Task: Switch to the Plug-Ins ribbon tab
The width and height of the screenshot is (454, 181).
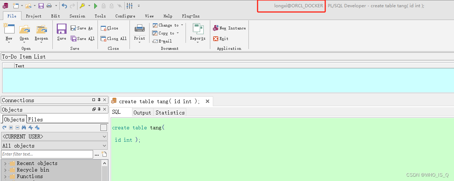Action: pyautogui.click(x=191, y=16)
